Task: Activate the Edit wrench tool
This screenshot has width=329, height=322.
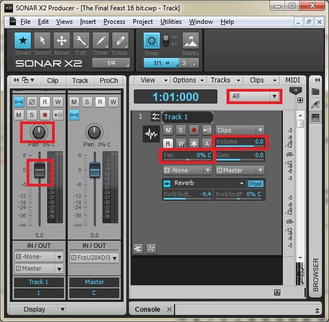Action: [x=81, y=41]
